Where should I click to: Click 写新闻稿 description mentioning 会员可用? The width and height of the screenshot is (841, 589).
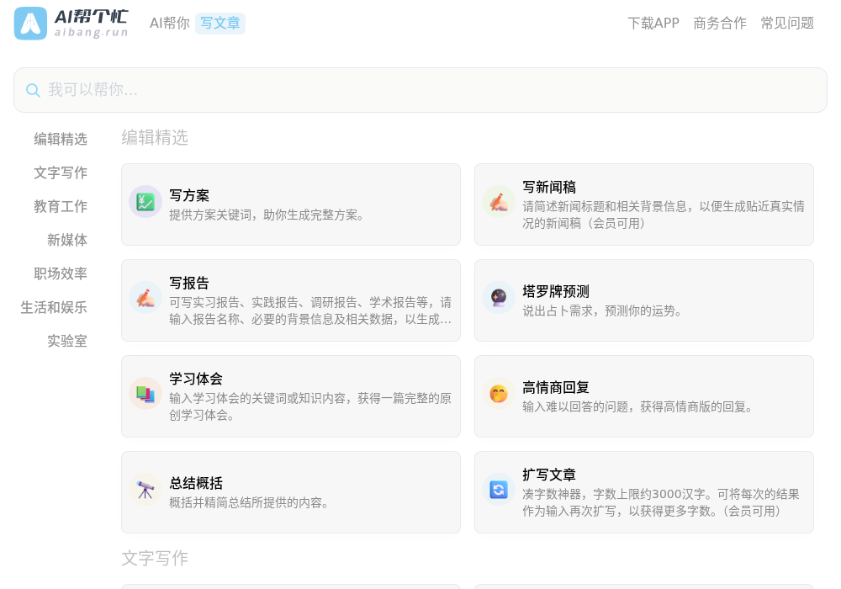pos(664,215)
